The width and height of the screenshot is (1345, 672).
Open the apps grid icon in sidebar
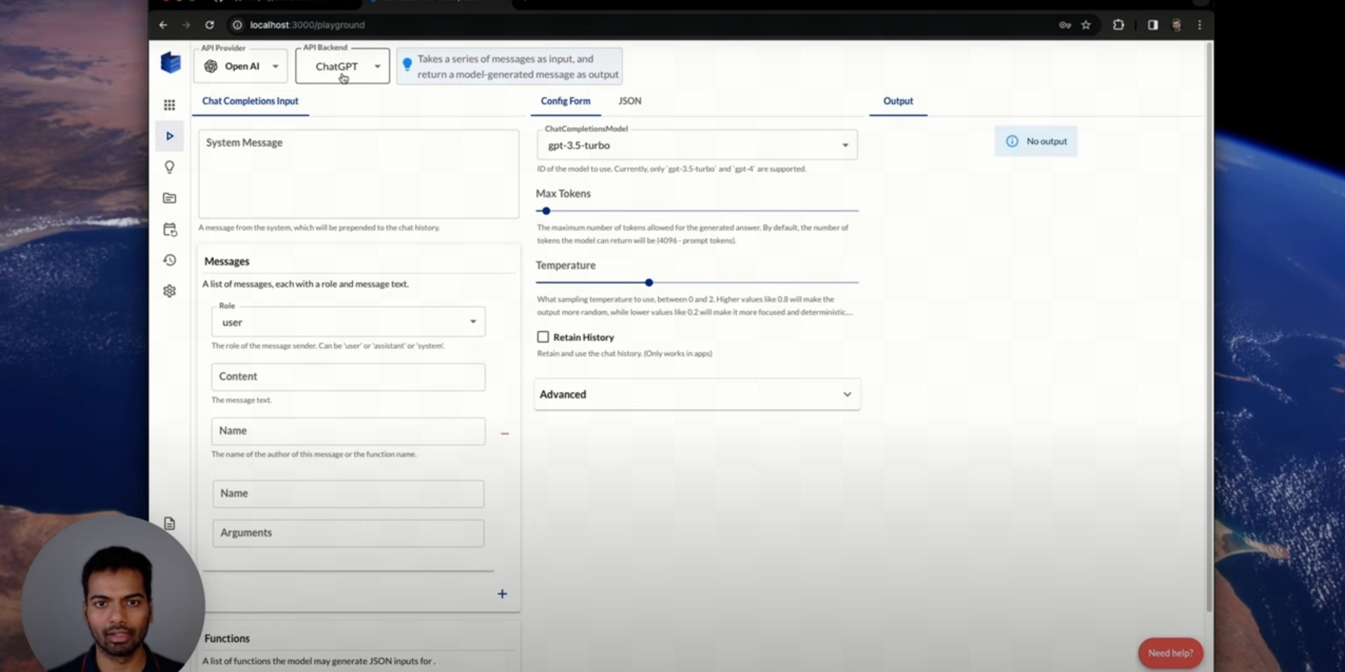[169, 105]
